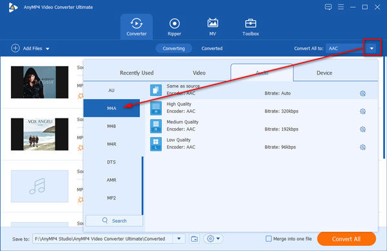Open the MV module
This screenshot has height=251, width=387.
coord(212,27)
